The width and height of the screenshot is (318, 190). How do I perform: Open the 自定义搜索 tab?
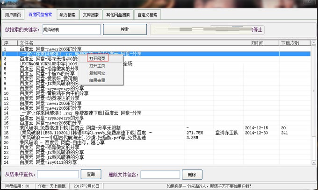point(148,15)
